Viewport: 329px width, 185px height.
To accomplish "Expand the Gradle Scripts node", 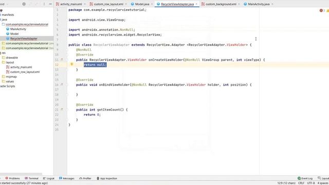I will [8, 86].
